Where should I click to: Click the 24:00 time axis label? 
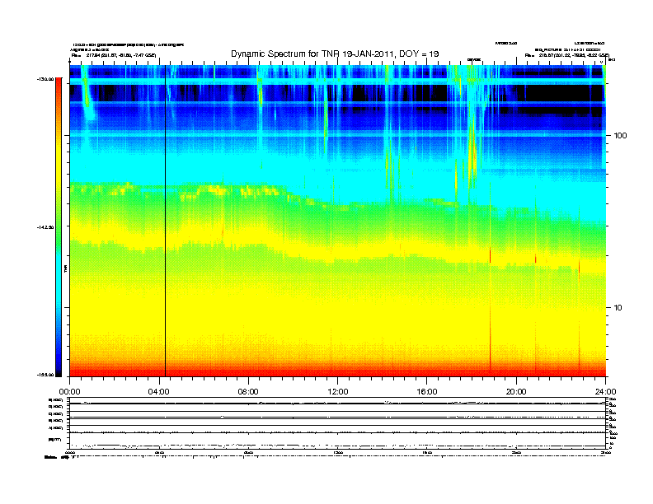pyautogui.click(x=605, y=392)
